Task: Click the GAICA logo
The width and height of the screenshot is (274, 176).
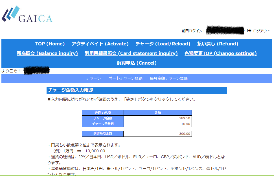Action: tap(27, 14)
